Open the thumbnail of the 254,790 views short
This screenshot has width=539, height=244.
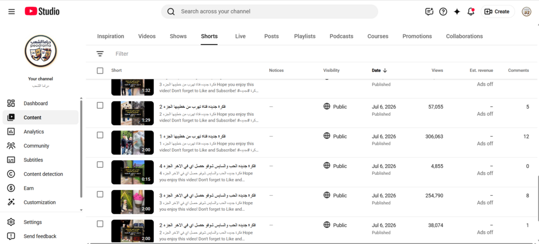click(132, 202)
